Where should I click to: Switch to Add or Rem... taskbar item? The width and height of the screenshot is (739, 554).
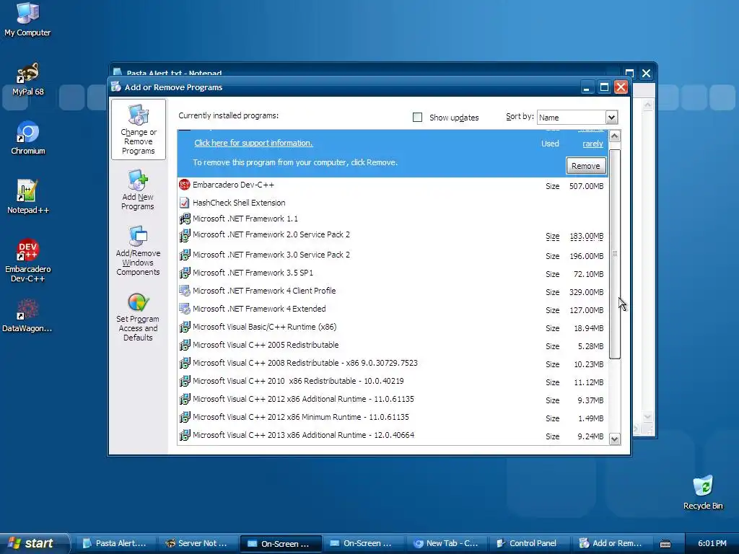pos(611,543)
